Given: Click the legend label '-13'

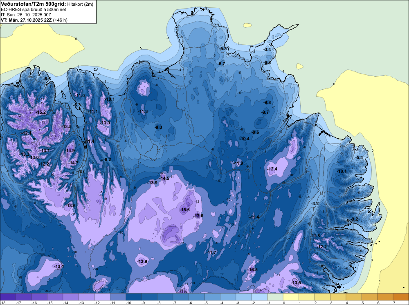Looking at the screenshot, I should point(81,303).
